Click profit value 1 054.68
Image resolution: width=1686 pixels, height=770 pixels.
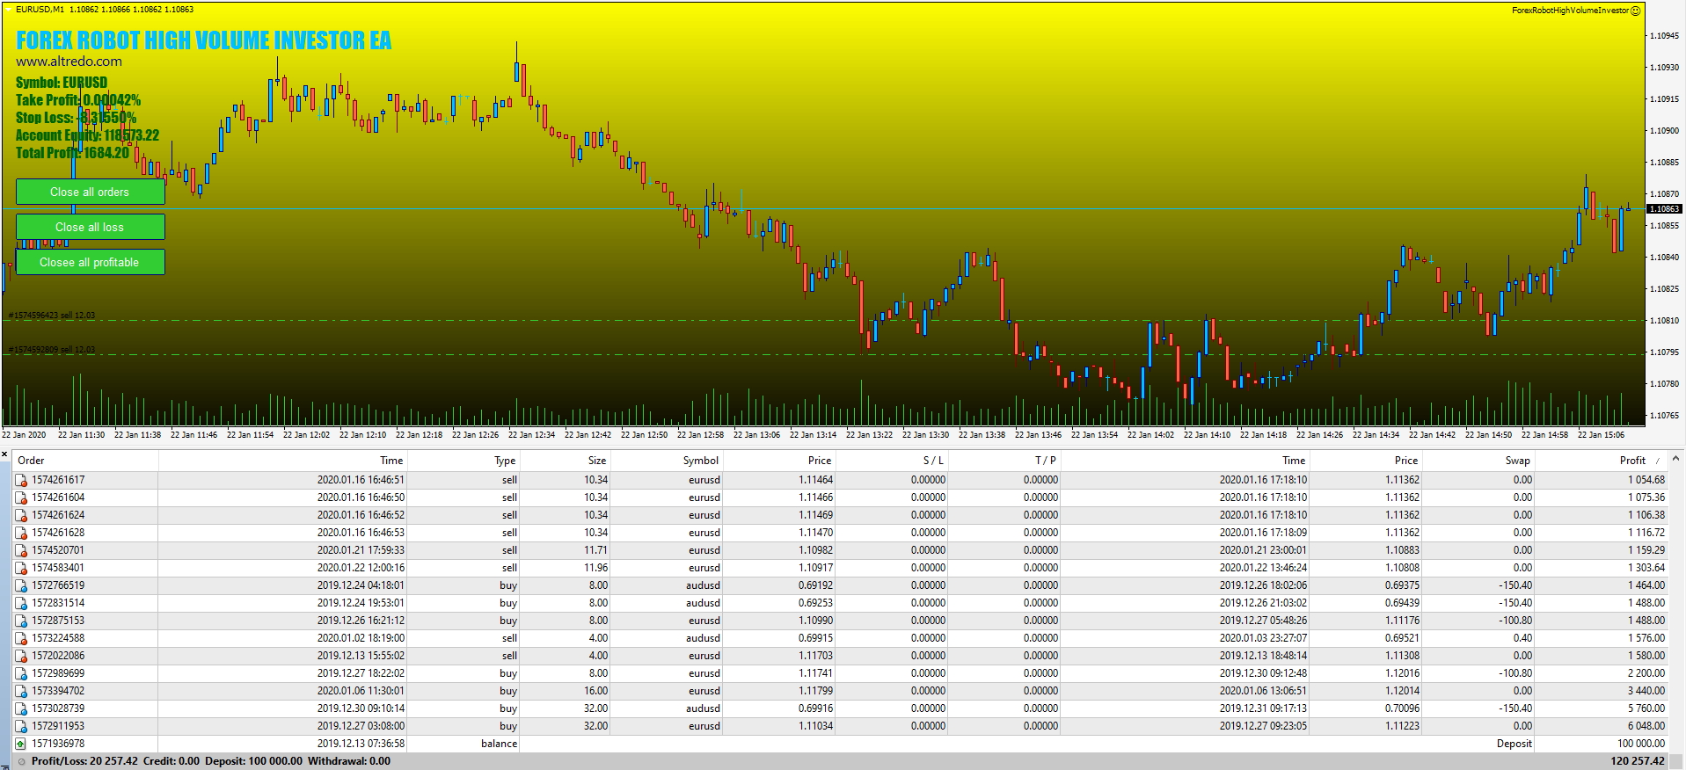[1646, 480]
